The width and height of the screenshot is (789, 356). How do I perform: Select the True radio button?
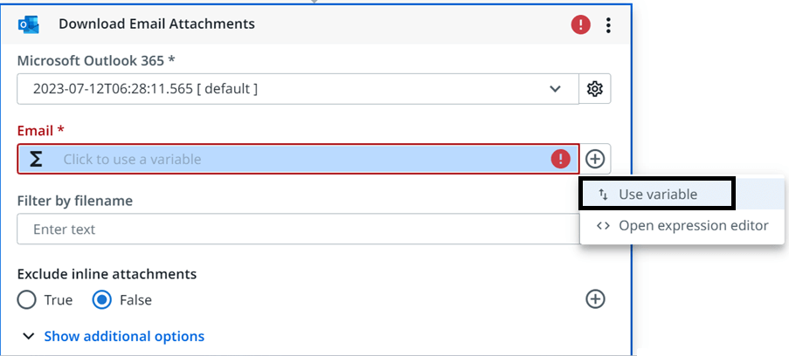point(27,300)
